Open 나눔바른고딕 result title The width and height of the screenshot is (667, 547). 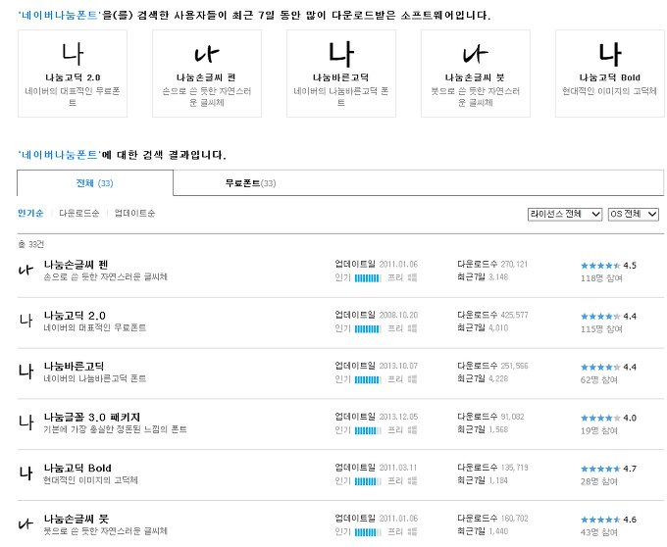[74, 367]
